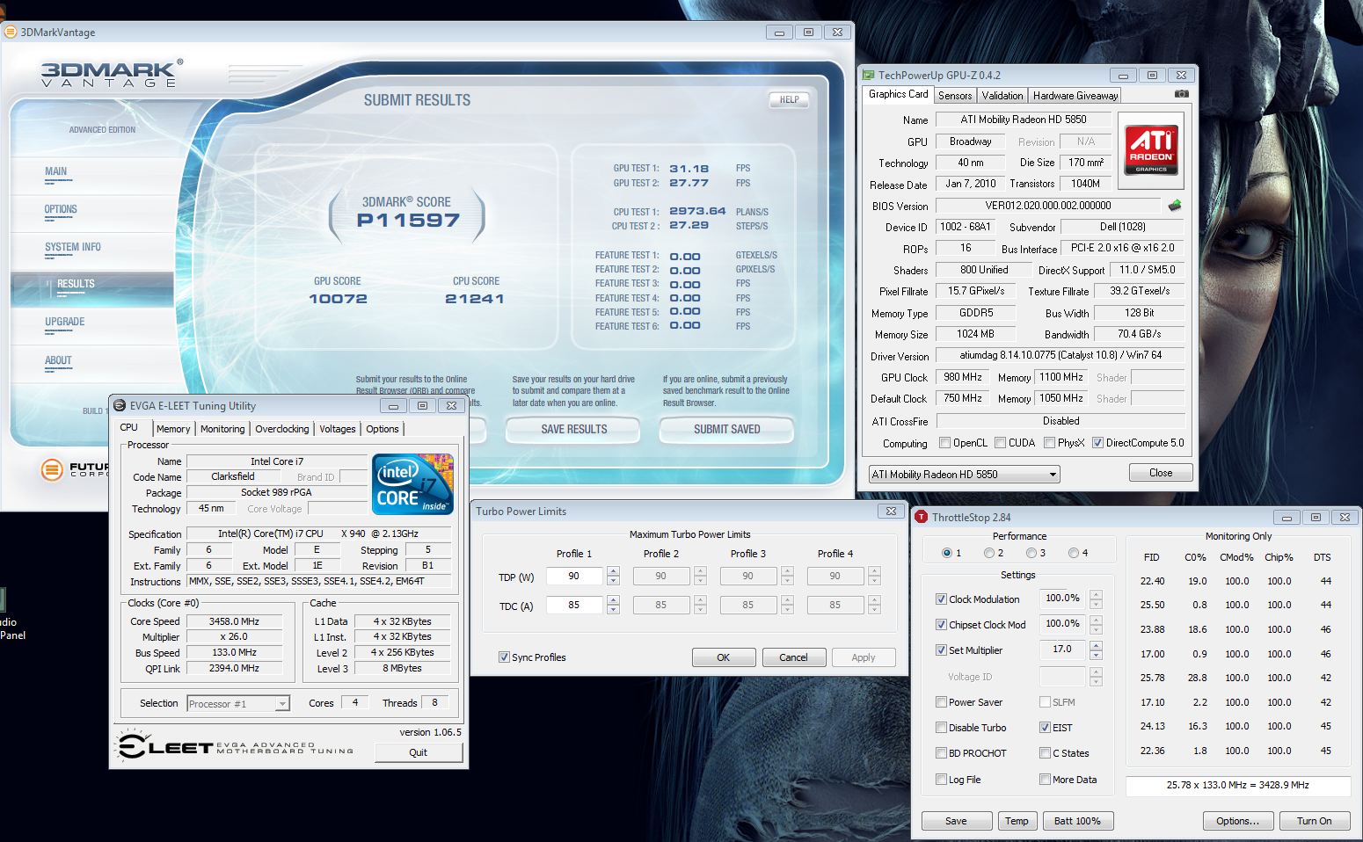
Task: Decrease Profile 1 TDP with down arrow
Action: point(613,581)
